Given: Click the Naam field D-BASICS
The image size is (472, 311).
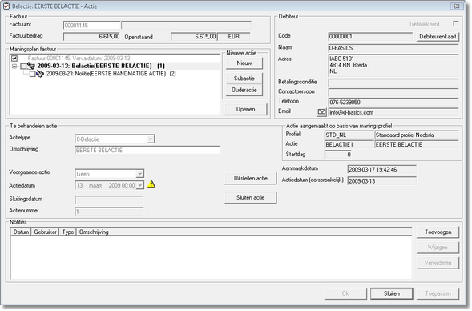Looking at the screenshot, I should 393,48.
